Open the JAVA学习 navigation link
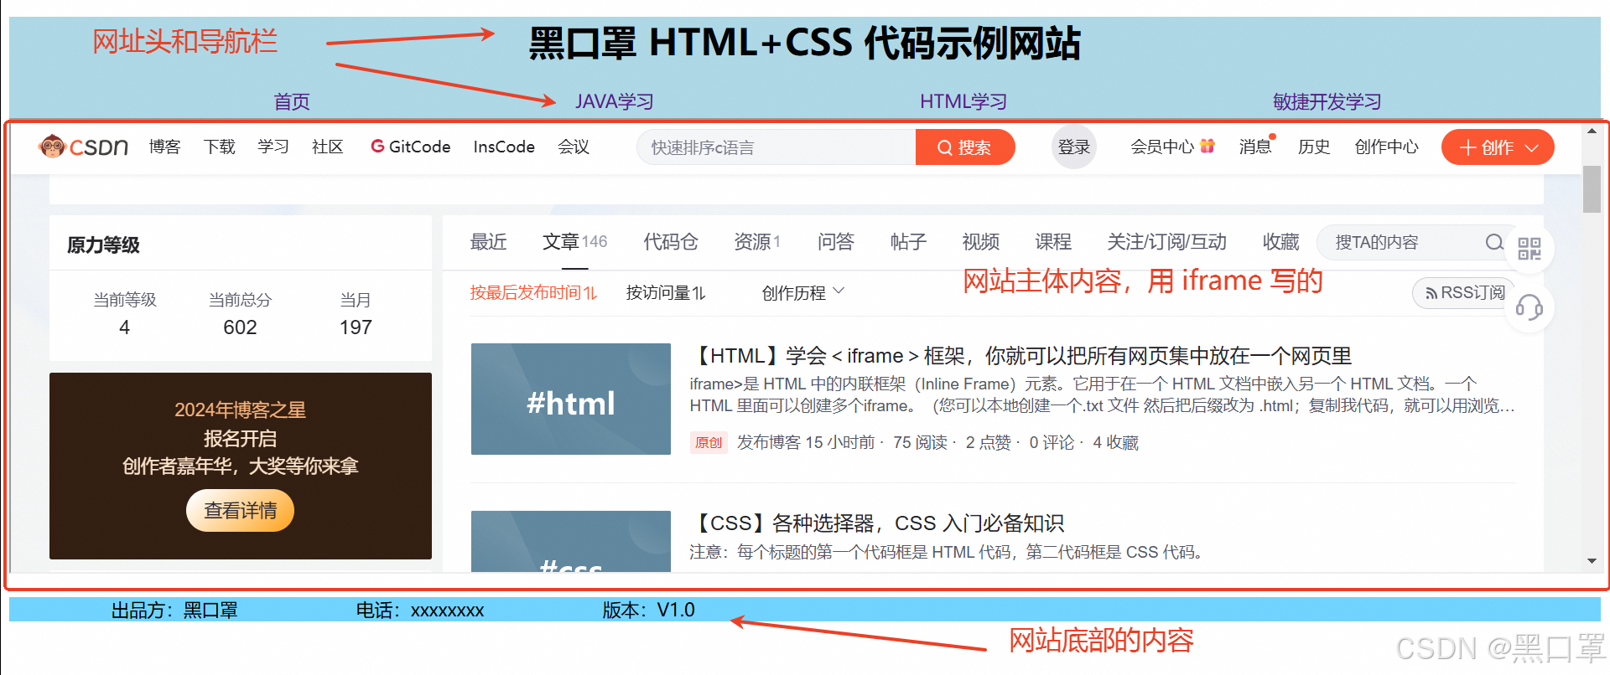 [614, 102]
